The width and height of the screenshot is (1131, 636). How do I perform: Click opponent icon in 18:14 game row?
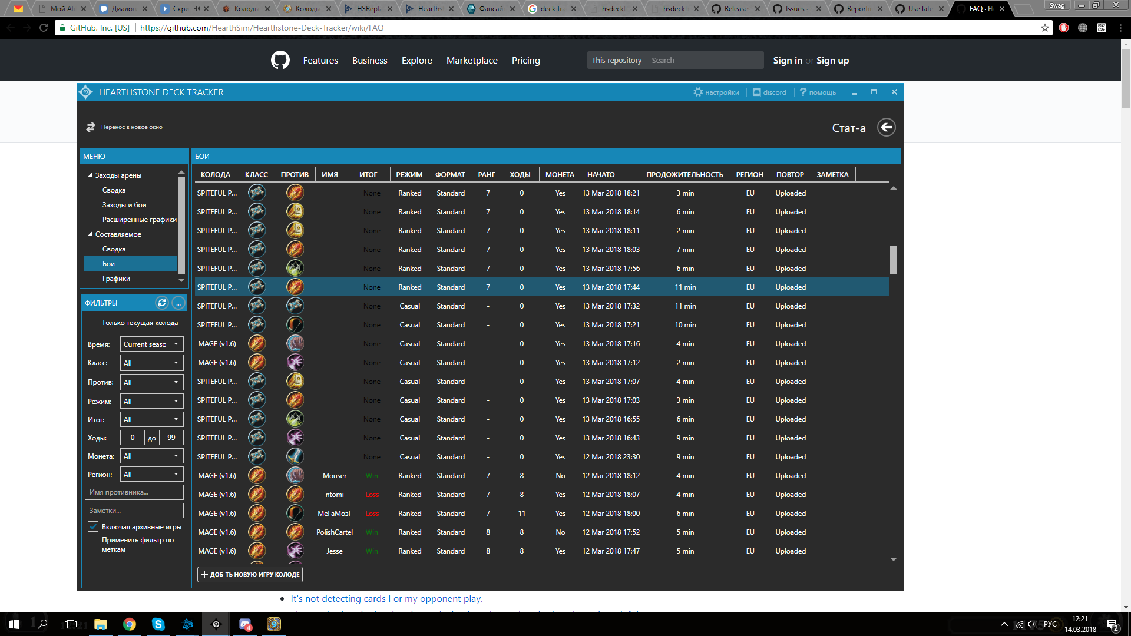(x=295, y=211)
